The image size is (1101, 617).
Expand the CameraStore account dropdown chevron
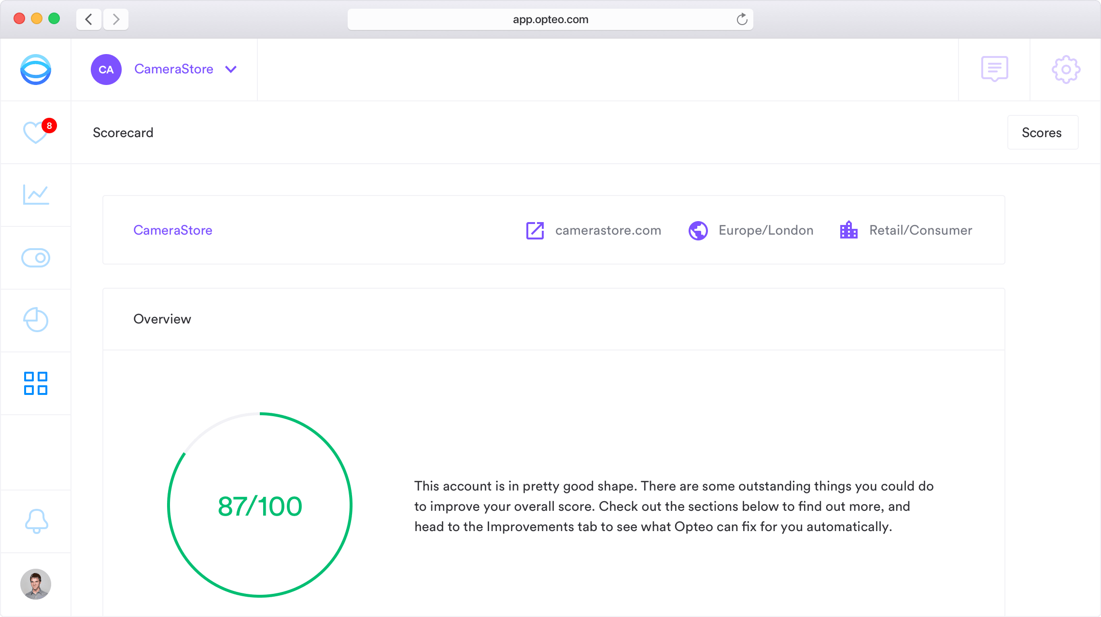(231, 70)
